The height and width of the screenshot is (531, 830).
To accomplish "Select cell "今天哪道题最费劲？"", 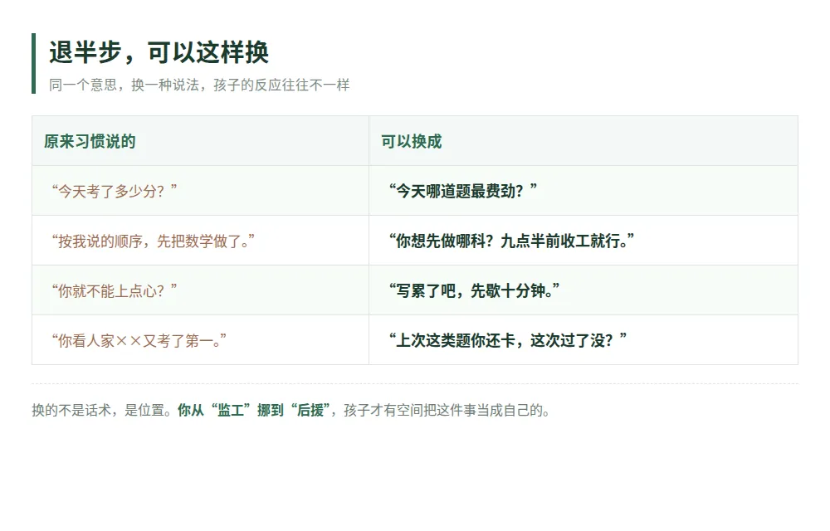I will click(583, 191).
